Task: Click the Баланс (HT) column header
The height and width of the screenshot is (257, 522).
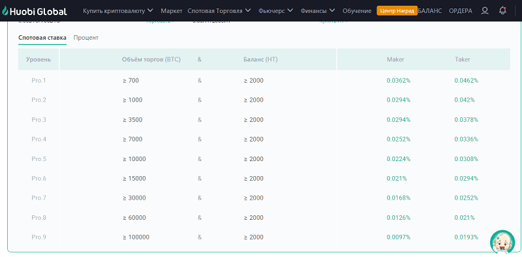Action: point(260,59)
